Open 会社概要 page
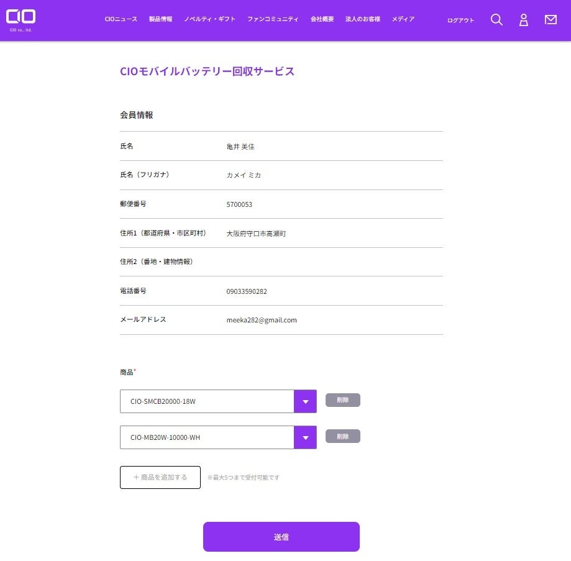 tap(322, 19)
